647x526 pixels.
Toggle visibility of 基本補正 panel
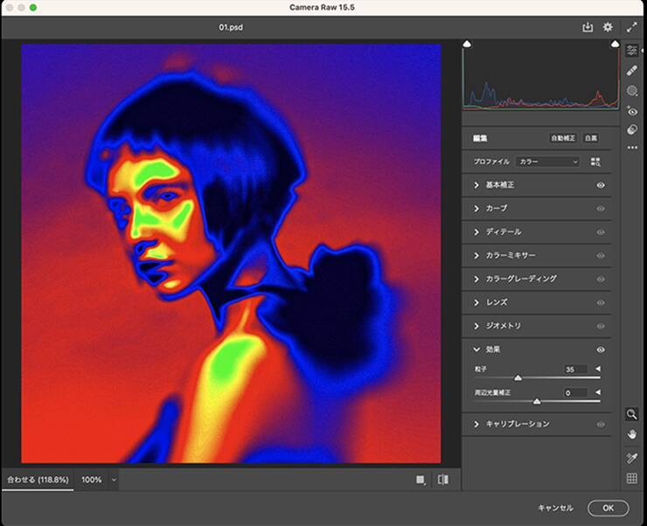click(601, 185)
